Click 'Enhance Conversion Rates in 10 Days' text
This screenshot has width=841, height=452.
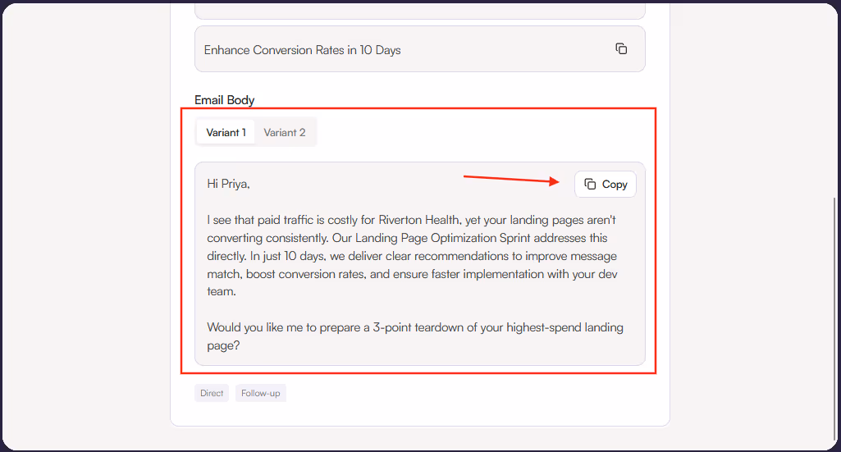click(x=302, y=50)
